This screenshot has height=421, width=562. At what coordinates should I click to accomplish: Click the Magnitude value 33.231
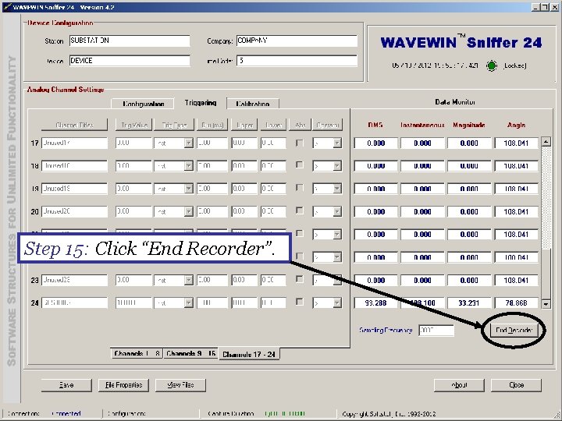click(469, 302)
